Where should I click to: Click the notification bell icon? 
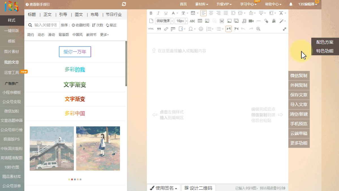(291, 4)
